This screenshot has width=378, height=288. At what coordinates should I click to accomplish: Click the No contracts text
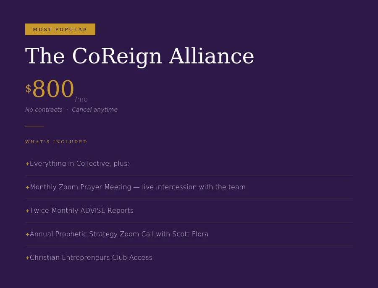point(44,110)
